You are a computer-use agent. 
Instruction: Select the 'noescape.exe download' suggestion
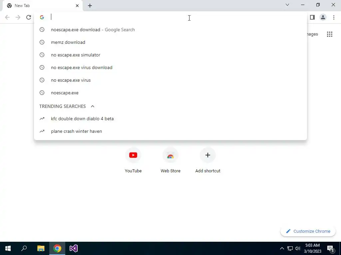(x=170, y=30)
